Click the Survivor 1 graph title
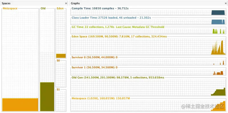Viewport: 228px width, 113px height. pyautogui.click(x=95, y=68)
